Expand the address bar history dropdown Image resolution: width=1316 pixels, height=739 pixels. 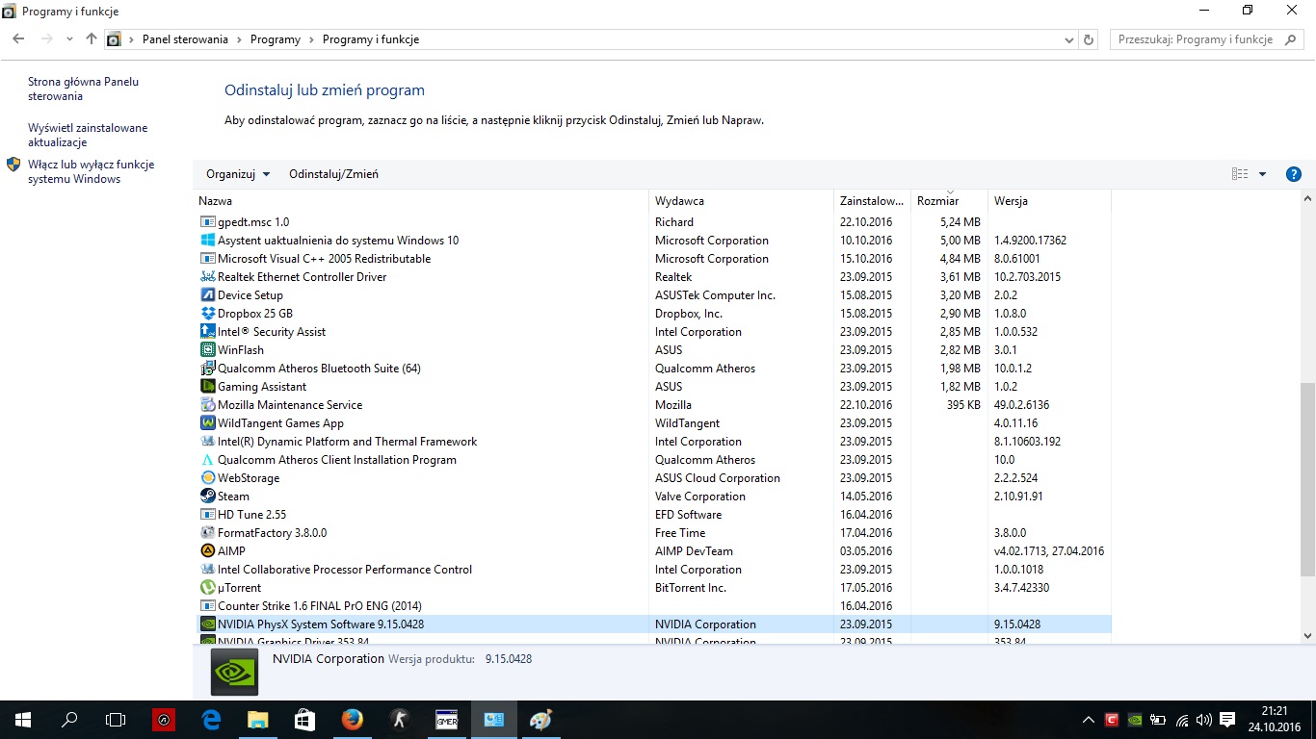(x=1069, y=40)
